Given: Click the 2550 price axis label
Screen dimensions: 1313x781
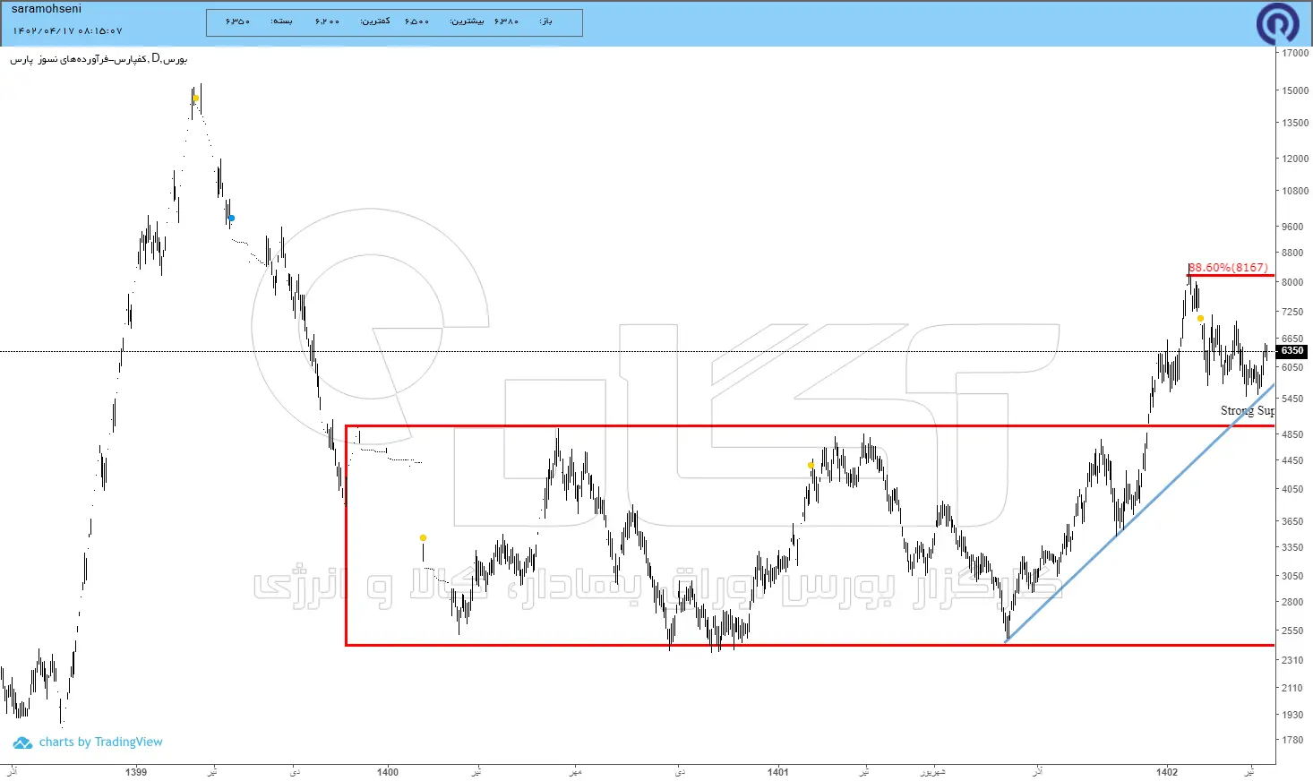Looking at the screenshot, I should (x=1292, y=631).
